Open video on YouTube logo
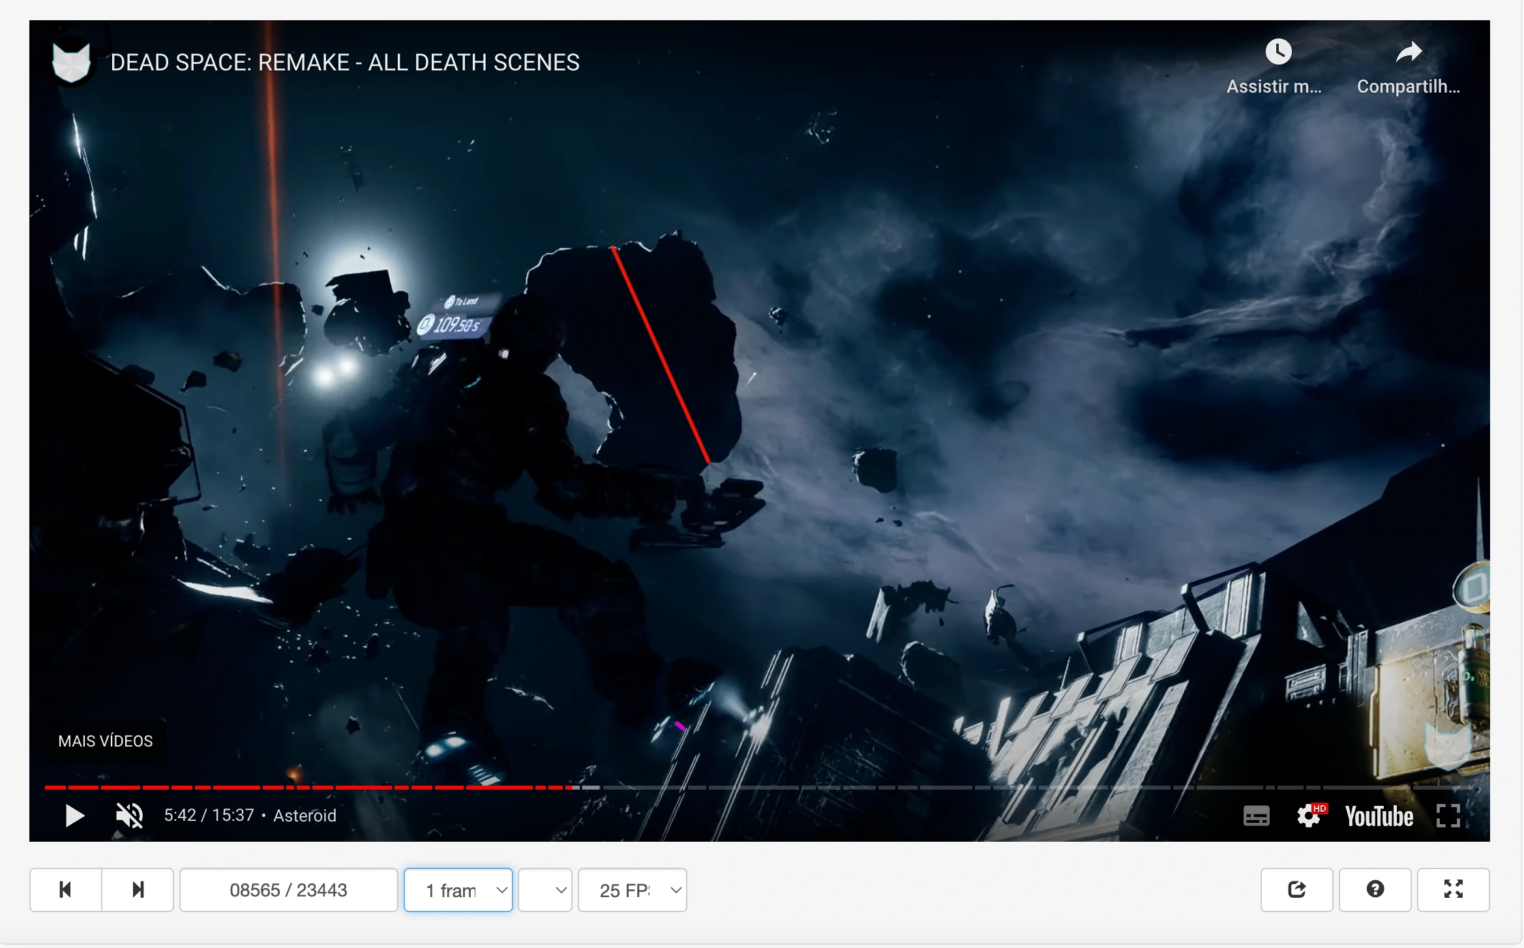The height and width of the screenshot is (948, 1524). [x=1379, y=816]
